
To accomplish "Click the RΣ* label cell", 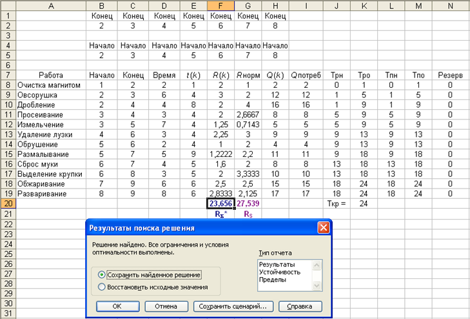I will [220, 214].
